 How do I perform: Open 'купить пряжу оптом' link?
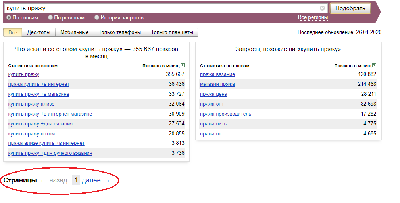point(31,134)
